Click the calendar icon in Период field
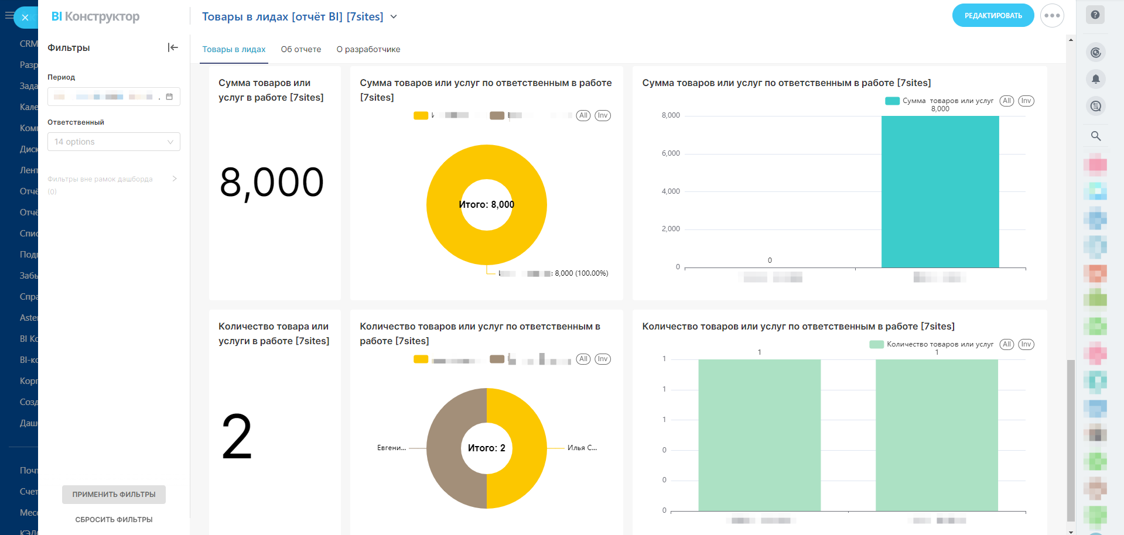The height and width of the screenshot is (535, 1124). (169, 97)
